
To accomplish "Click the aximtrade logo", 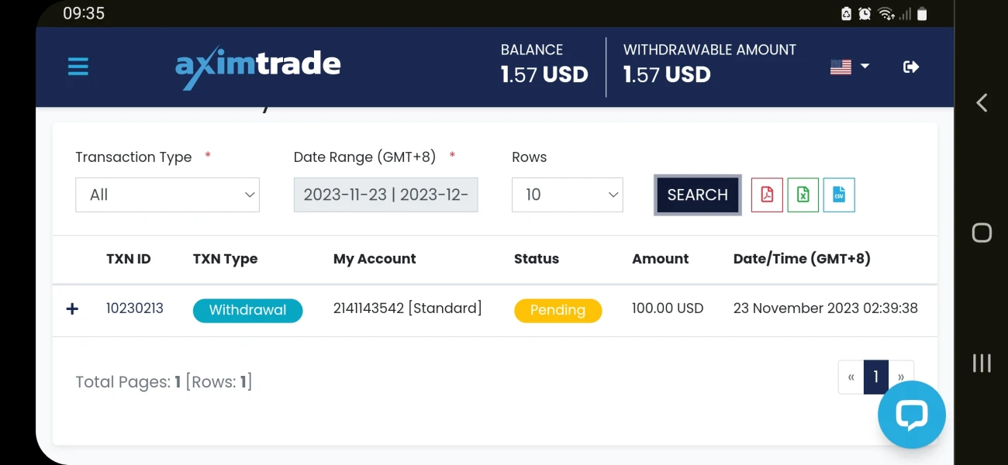I will (x=258, y=67).
